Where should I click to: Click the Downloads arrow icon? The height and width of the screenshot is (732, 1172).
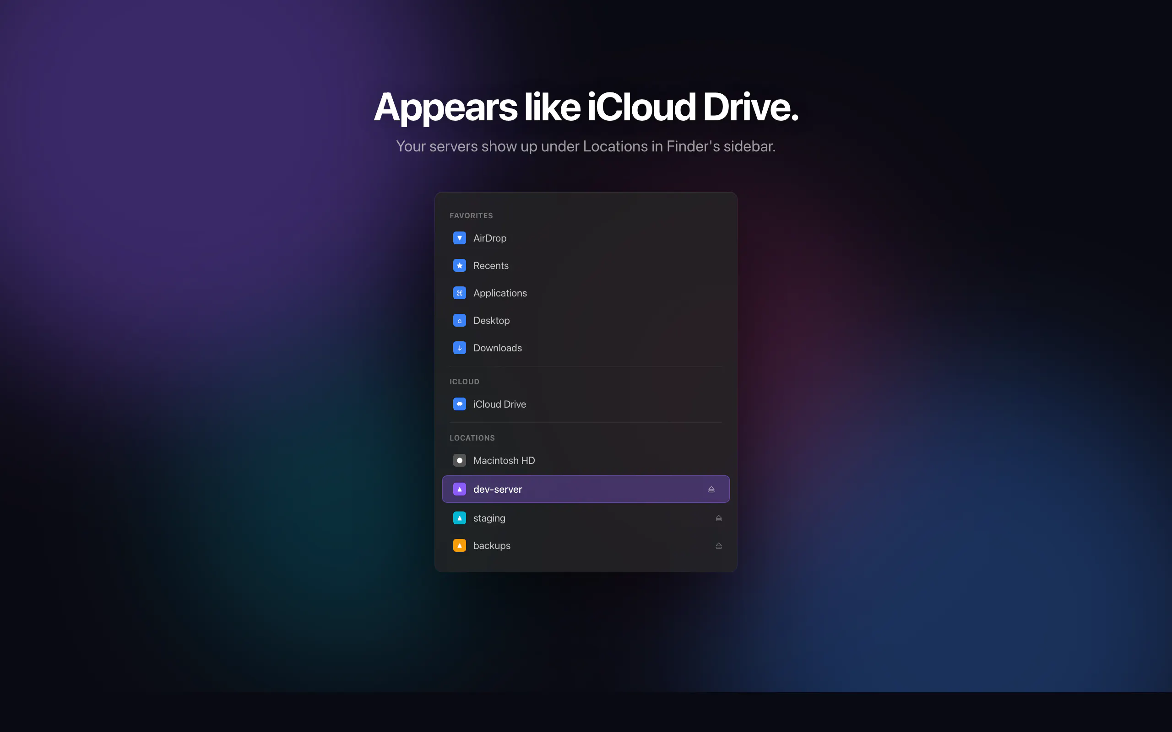coord(459,348)
